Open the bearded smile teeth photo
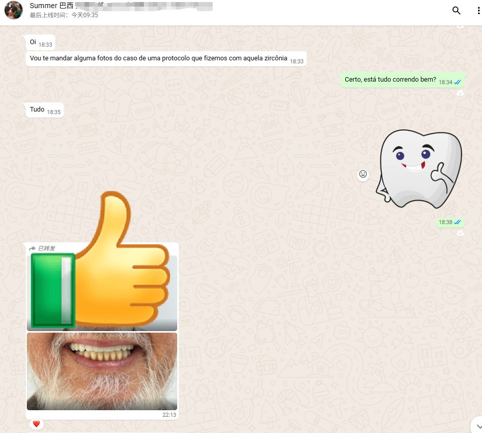The width and height of the screenshot is (482, 433). [x=102, y=371]
